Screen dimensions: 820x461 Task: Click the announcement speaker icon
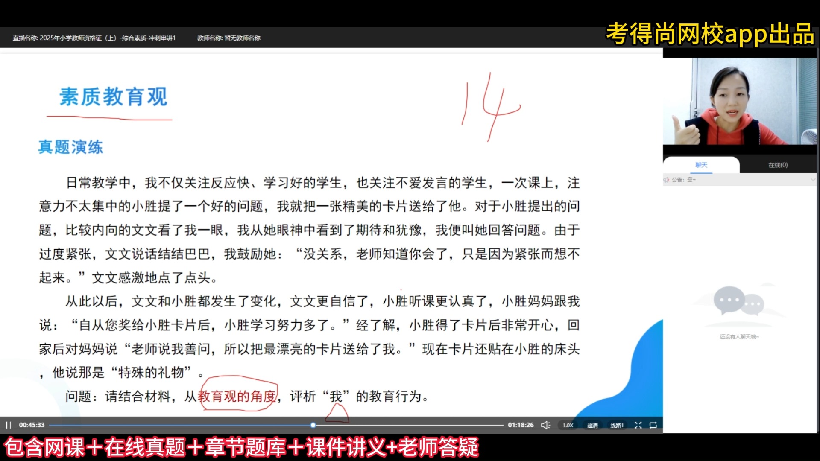pyautogui.click(x=666, y=180)
